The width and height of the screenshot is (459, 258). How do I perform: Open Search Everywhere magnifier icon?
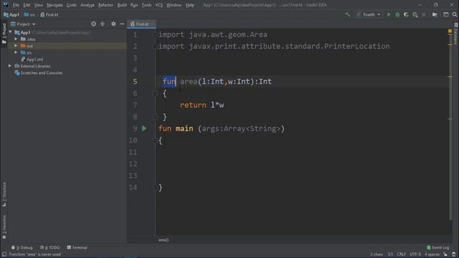(454, 14)
